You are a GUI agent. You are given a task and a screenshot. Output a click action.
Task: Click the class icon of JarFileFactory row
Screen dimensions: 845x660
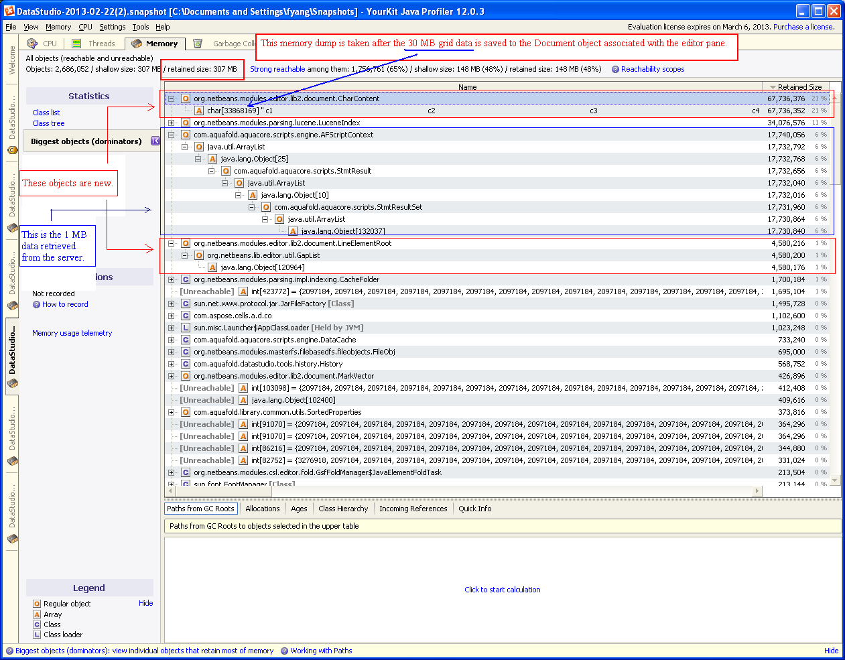tap(186, 304)
